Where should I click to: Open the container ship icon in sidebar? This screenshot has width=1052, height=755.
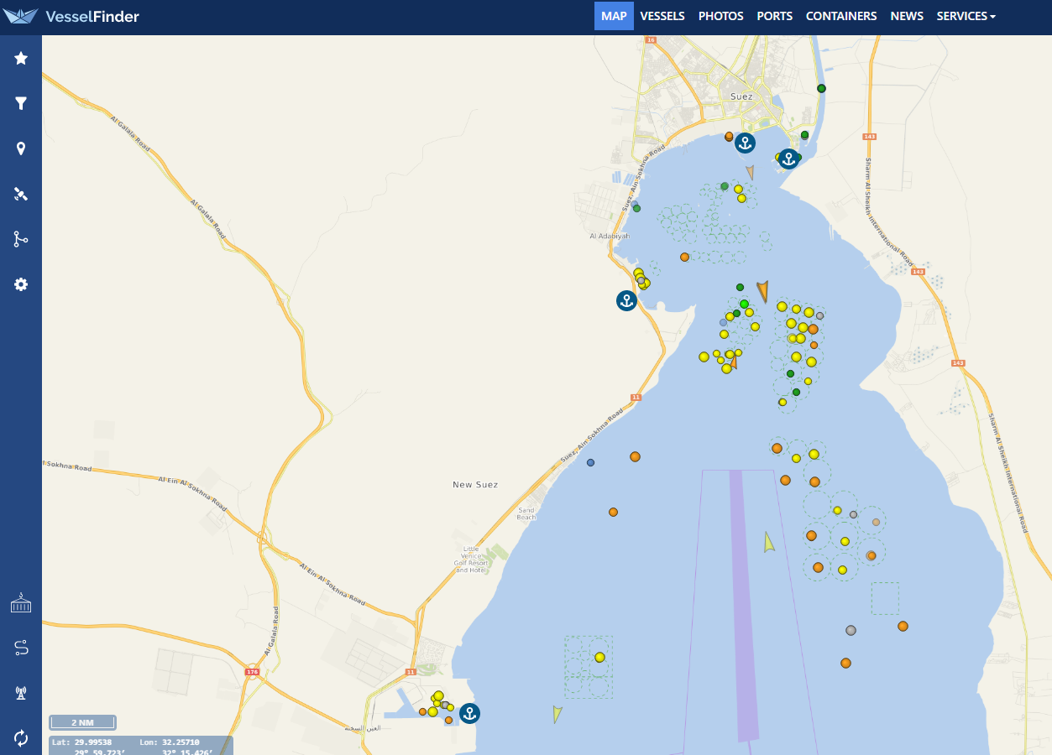coord(21,603)
